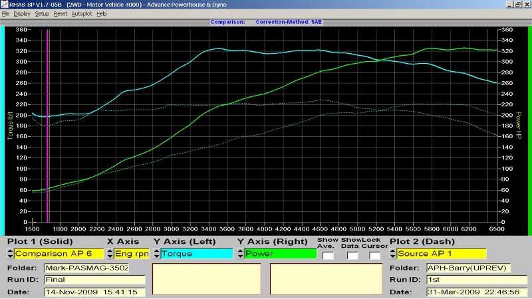Image resolution: width=532 pixels, height=299 pixels.
Task: Toggle the Show Data checkbox
Action: 352,256
